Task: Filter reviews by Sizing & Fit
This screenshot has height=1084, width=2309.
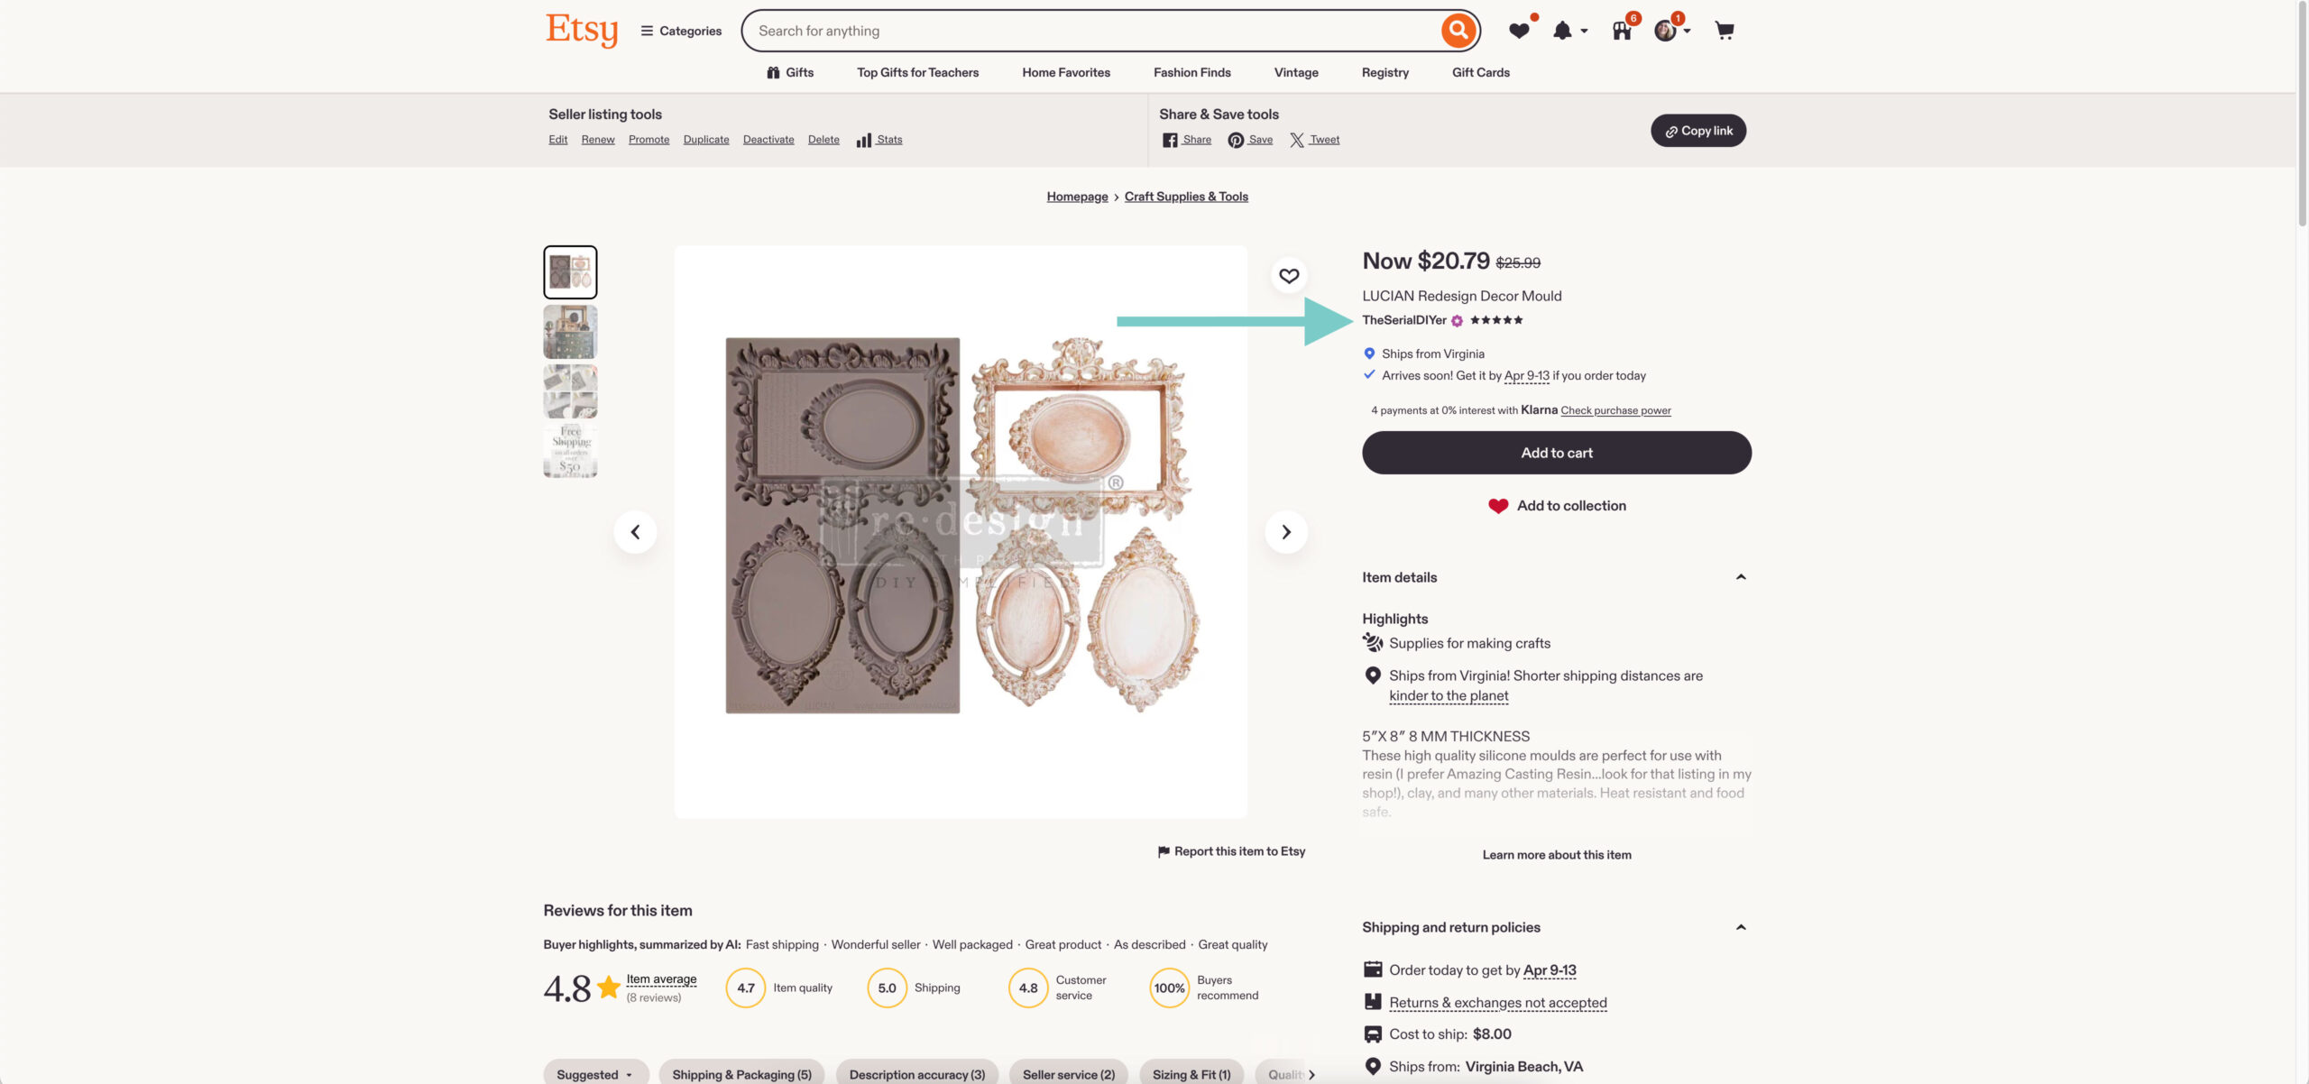Action: pos(1191,1074)
